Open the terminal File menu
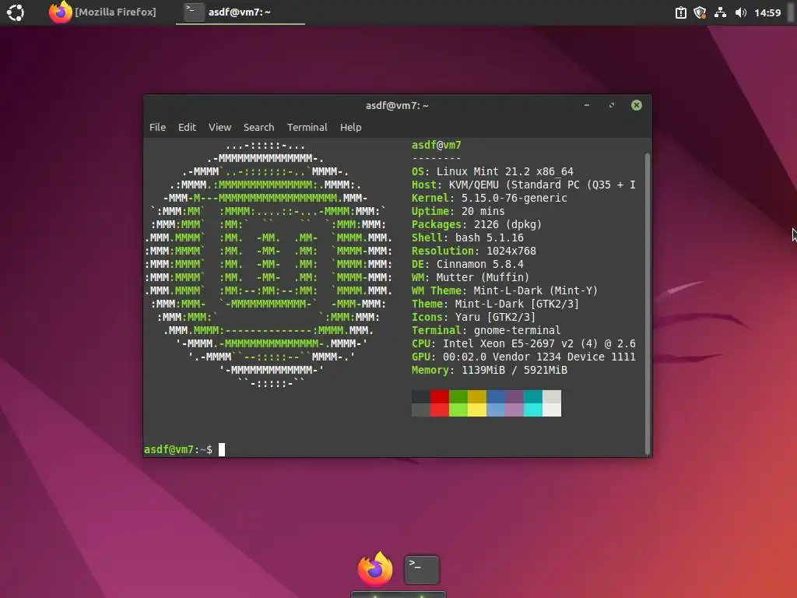797x598 pixels. click(x=157, y=127)
